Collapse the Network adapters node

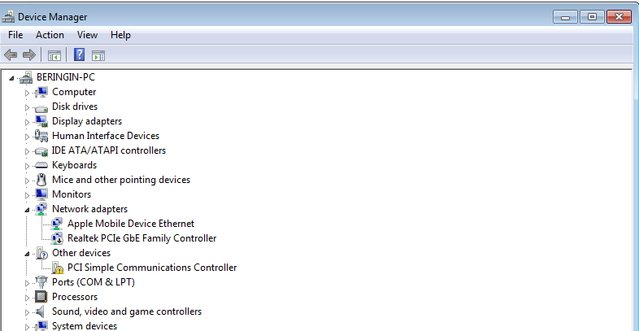coord(27,210)
